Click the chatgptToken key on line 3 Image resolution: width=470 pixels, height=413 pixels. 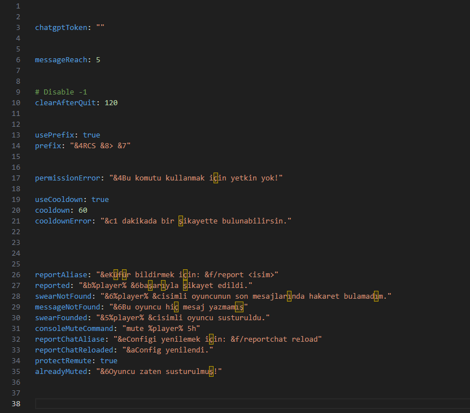61,28
